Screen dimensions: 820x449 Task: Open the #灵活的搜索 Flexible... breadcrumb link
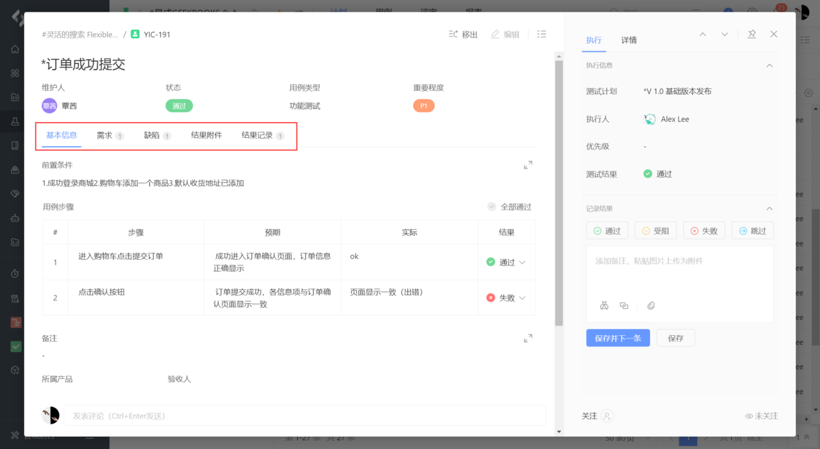[79, 34]
